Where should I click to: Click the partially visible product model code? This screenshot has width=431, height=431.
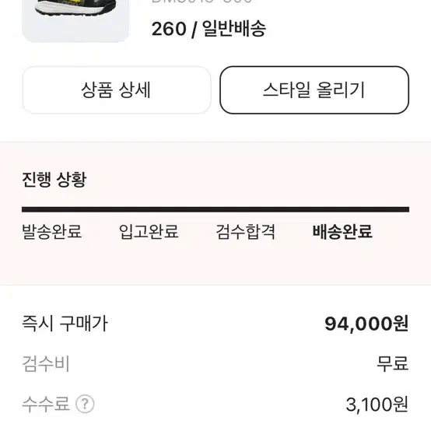point(202,2)
